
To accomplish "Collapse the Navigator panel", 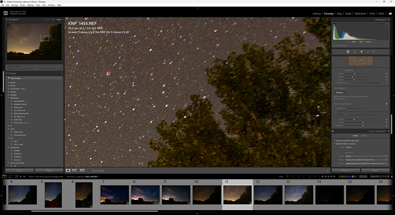I will pyautogui.click(x=7, y=19).
